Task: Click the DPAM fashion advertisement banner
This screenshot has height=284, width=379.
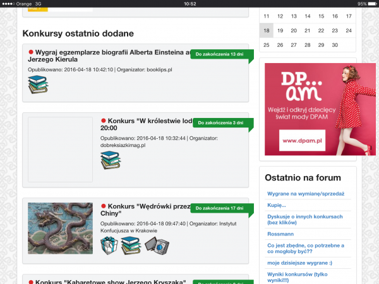Action: point(311,109)
